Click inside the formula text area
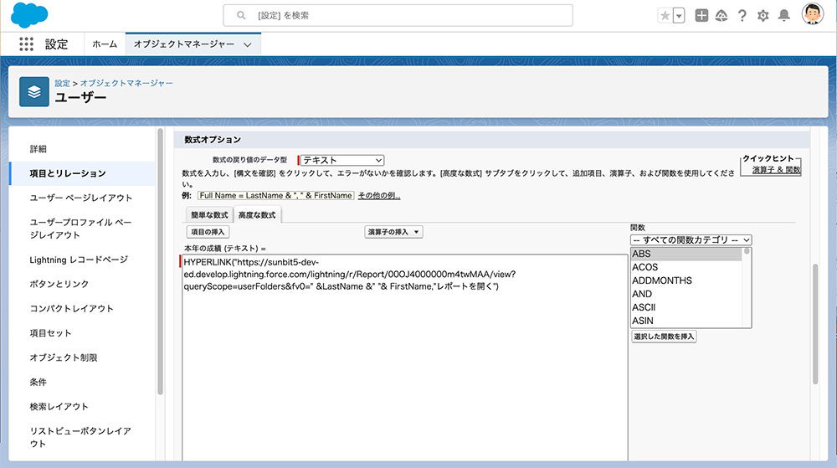The image size is (837, 468). pos(402,368)
